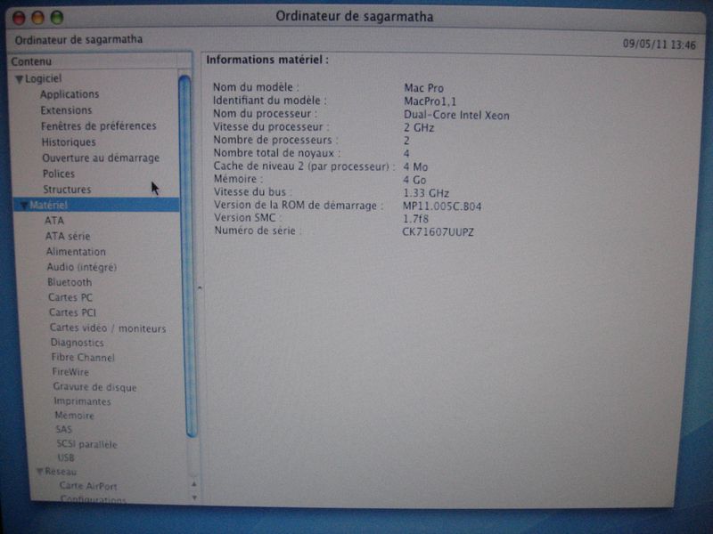Image resolution: width=713 pixels, height=534 pixels.
Task: Select Fibre Channel entry
Action: (x=83, y=358)
